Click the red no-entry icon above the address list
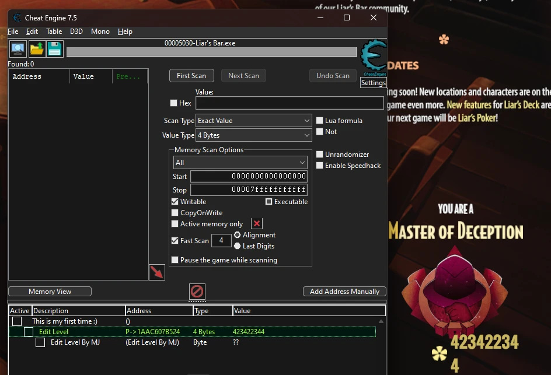Screen dimensions: 551x375 click(197, 291)
